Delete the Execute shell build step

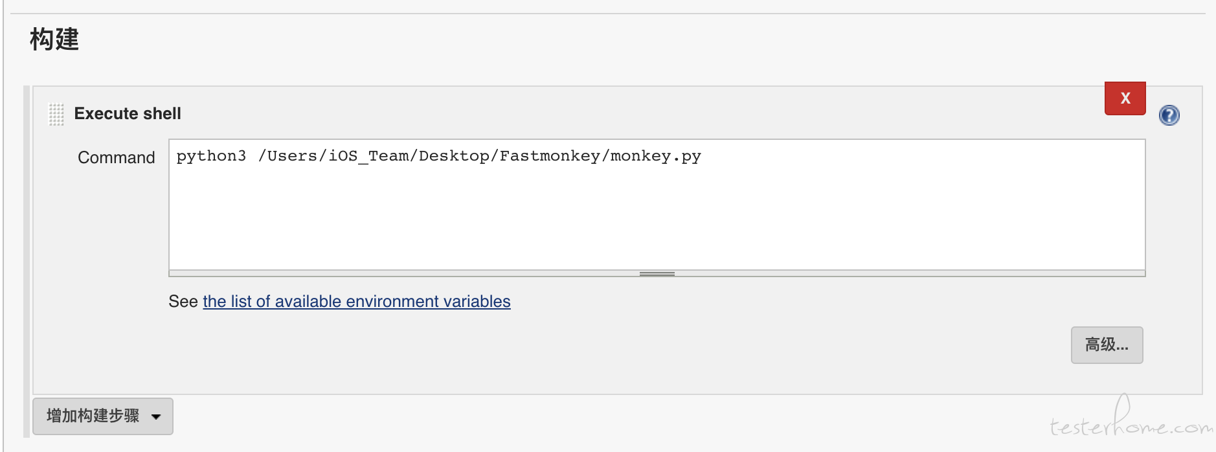click(x=1125, y=98)
